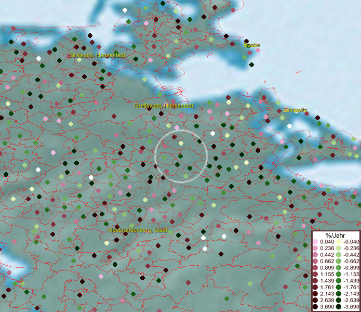Click the 0.040 legend color swatch
The height and width of the screenshot is (312, 361).
pos(315,242)
